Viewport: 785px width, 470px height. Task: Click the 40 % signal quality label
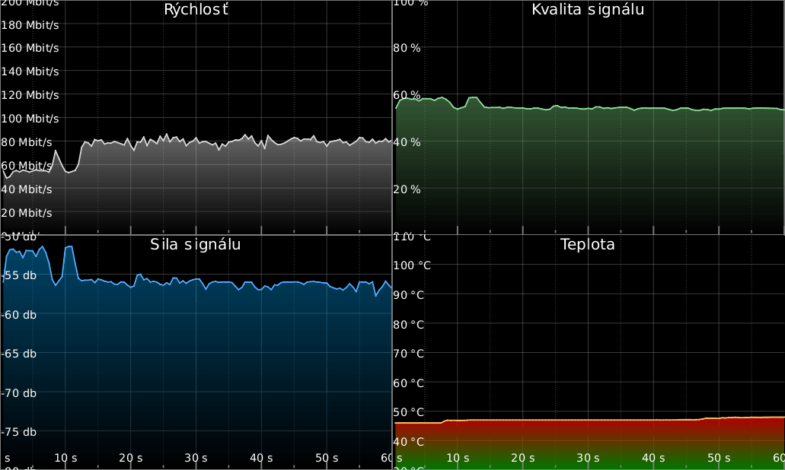(407, 142)
